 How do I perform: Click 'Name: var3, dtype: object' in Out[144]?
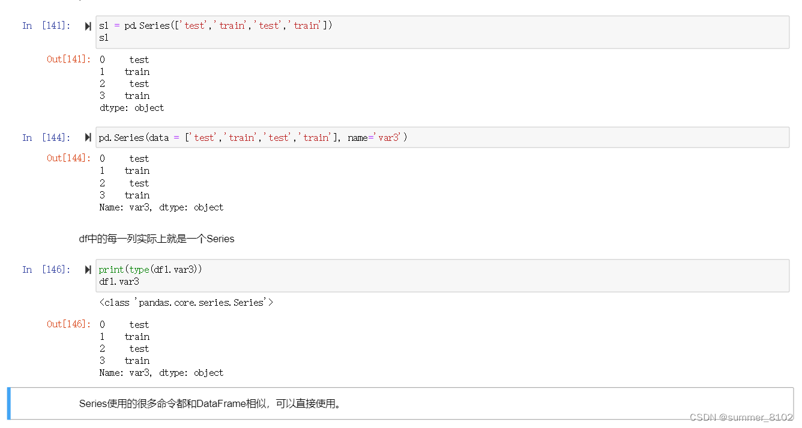coord(161,207)
